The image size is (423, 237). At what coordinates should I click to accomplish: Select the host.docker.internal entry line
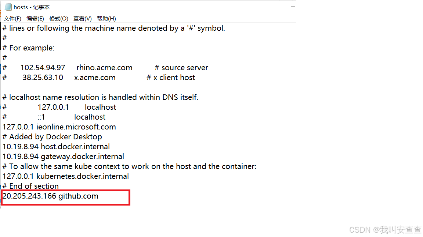point(56,146)
